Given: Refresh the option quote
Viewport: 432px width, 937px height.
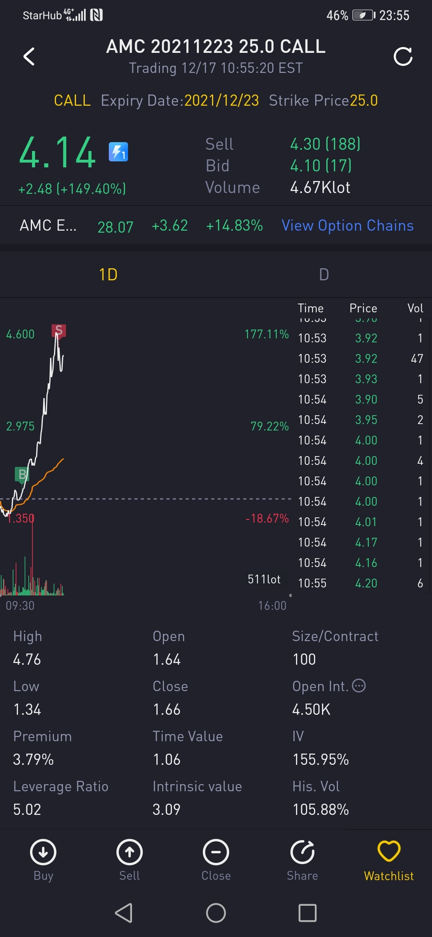Looking at the screenshot, I should 403,56.
